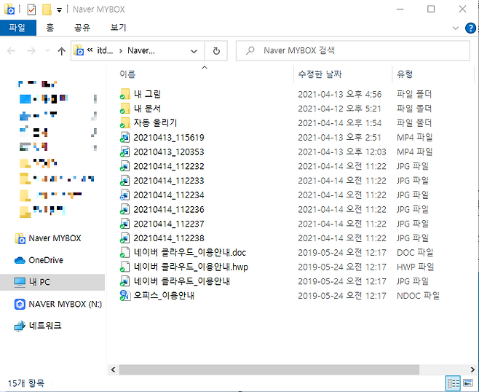
Task: Click the horizontal scrollbar thumb
Action: click(269, 369)
